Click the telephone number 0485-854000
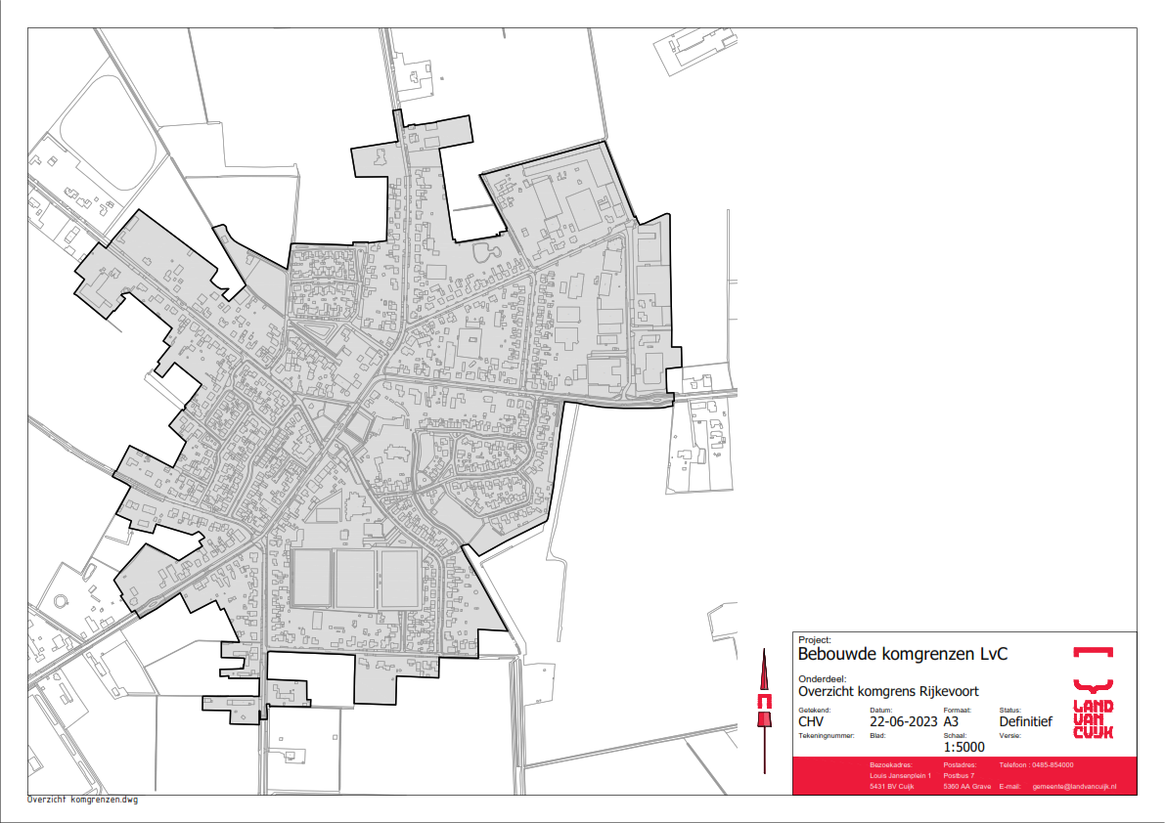 tap(1052, 764)
